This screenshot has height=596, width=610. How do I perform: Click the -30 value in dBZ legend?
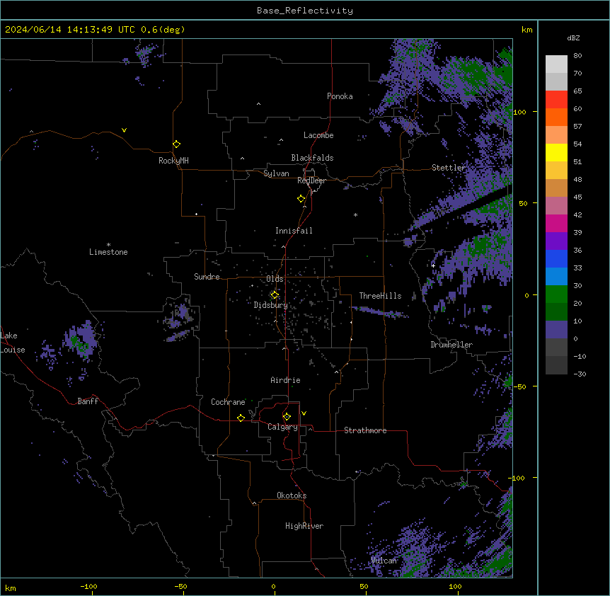580,374
